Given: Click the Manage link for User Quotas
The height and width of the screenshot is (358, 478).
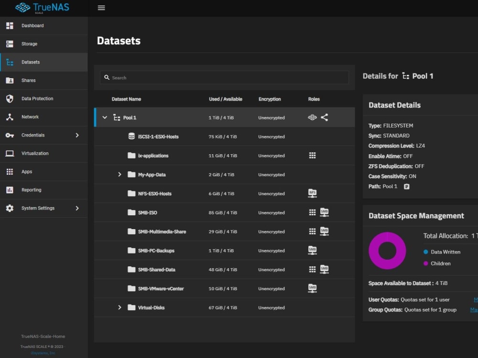Looking at the screenshot, I should tap(476, 300).
